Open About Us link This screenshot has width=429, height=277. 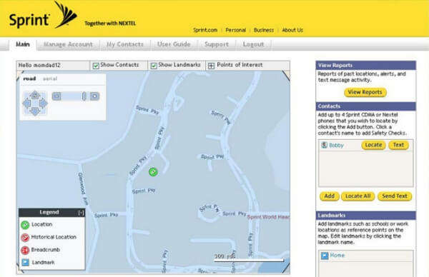tap(292, 30)
